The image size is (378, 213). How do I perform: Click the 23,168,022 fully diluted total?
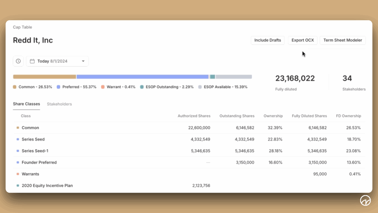click(x=295, y=78)
